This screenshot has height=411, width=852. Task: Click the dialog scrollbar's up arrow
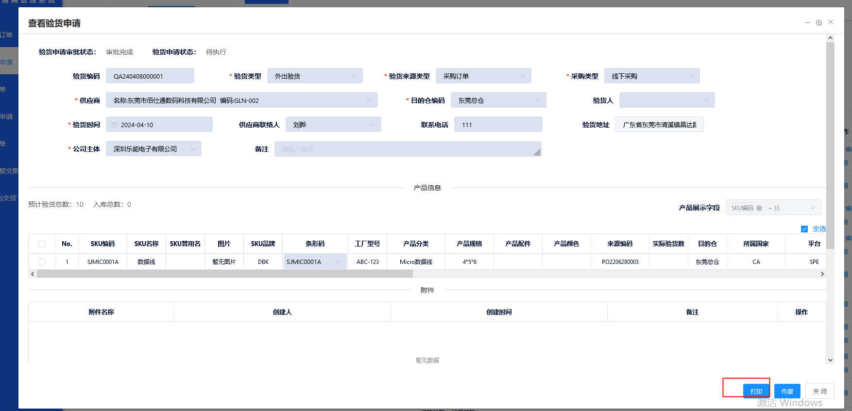point(830,38)
